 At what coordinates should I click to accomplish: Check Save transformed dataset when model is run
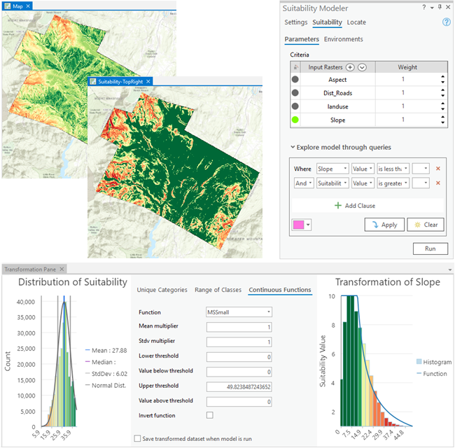coord(137,438)
